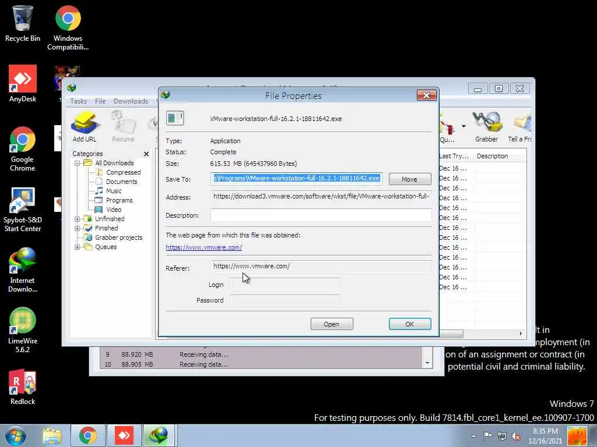Open the queue toolbar dropdown arrow
Viewport: 597px width, 447px height.
point(463,126)
